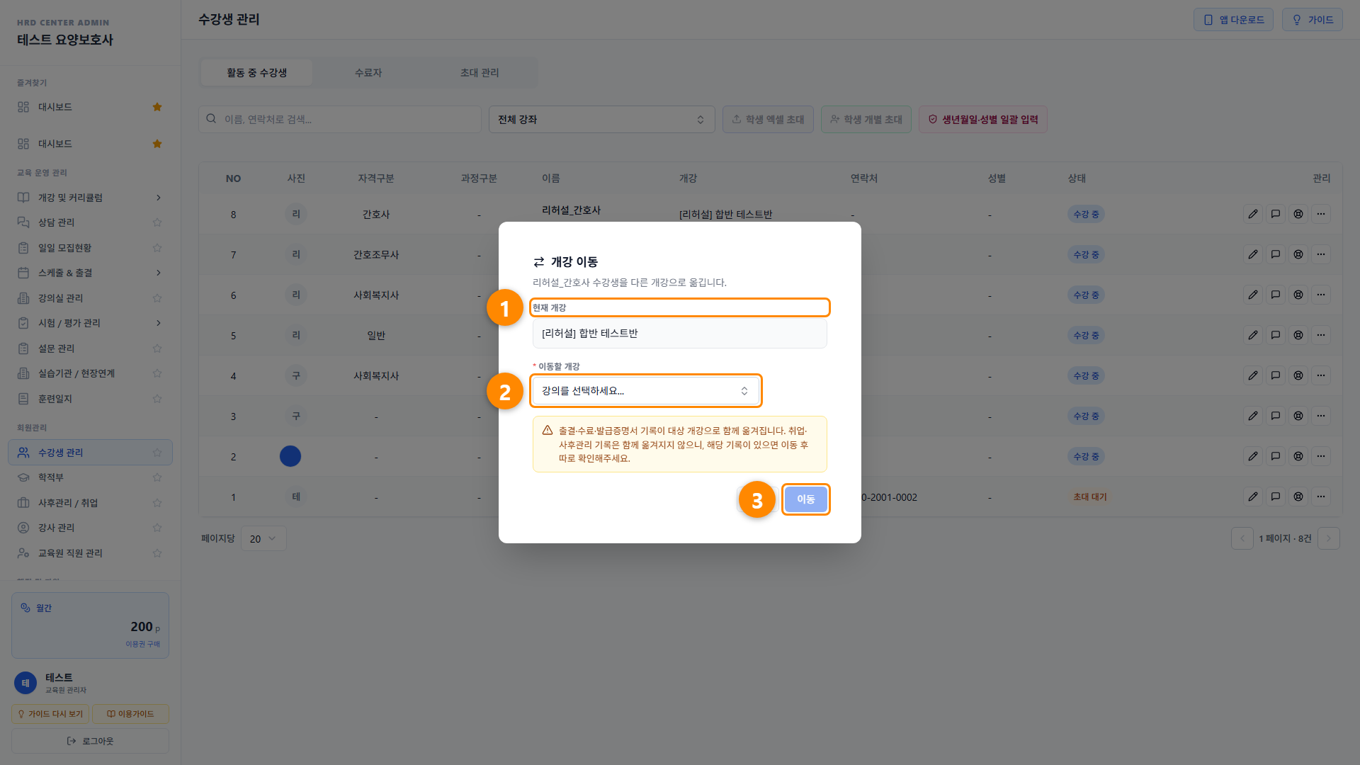Click the edit pencil icon in row 1
The height and width of the screenshot is (765, 1360).
point(1253,497)
